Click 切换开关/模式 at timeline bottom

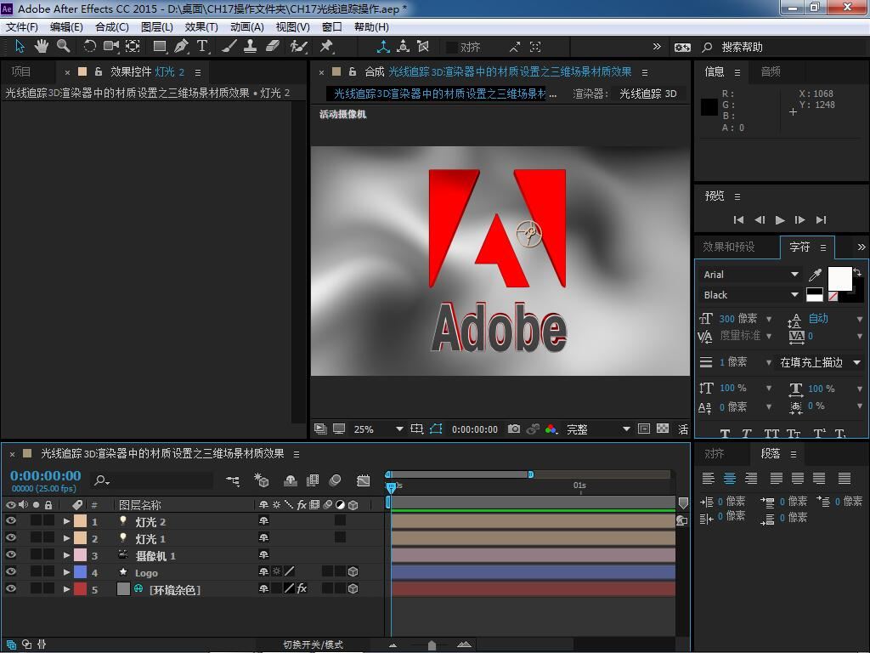pyautogui.click(x=313, y=644)
